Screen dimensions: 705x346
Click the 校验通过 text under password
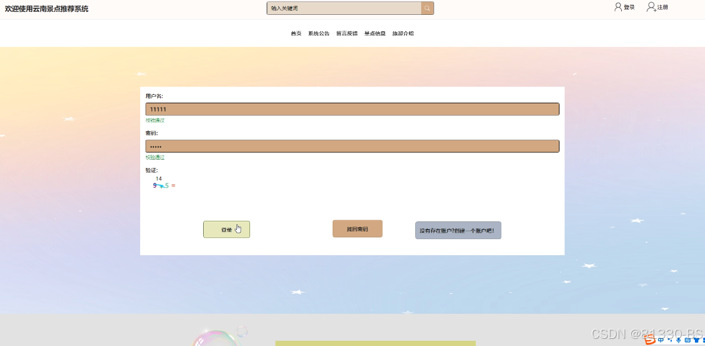coord(155,157)
